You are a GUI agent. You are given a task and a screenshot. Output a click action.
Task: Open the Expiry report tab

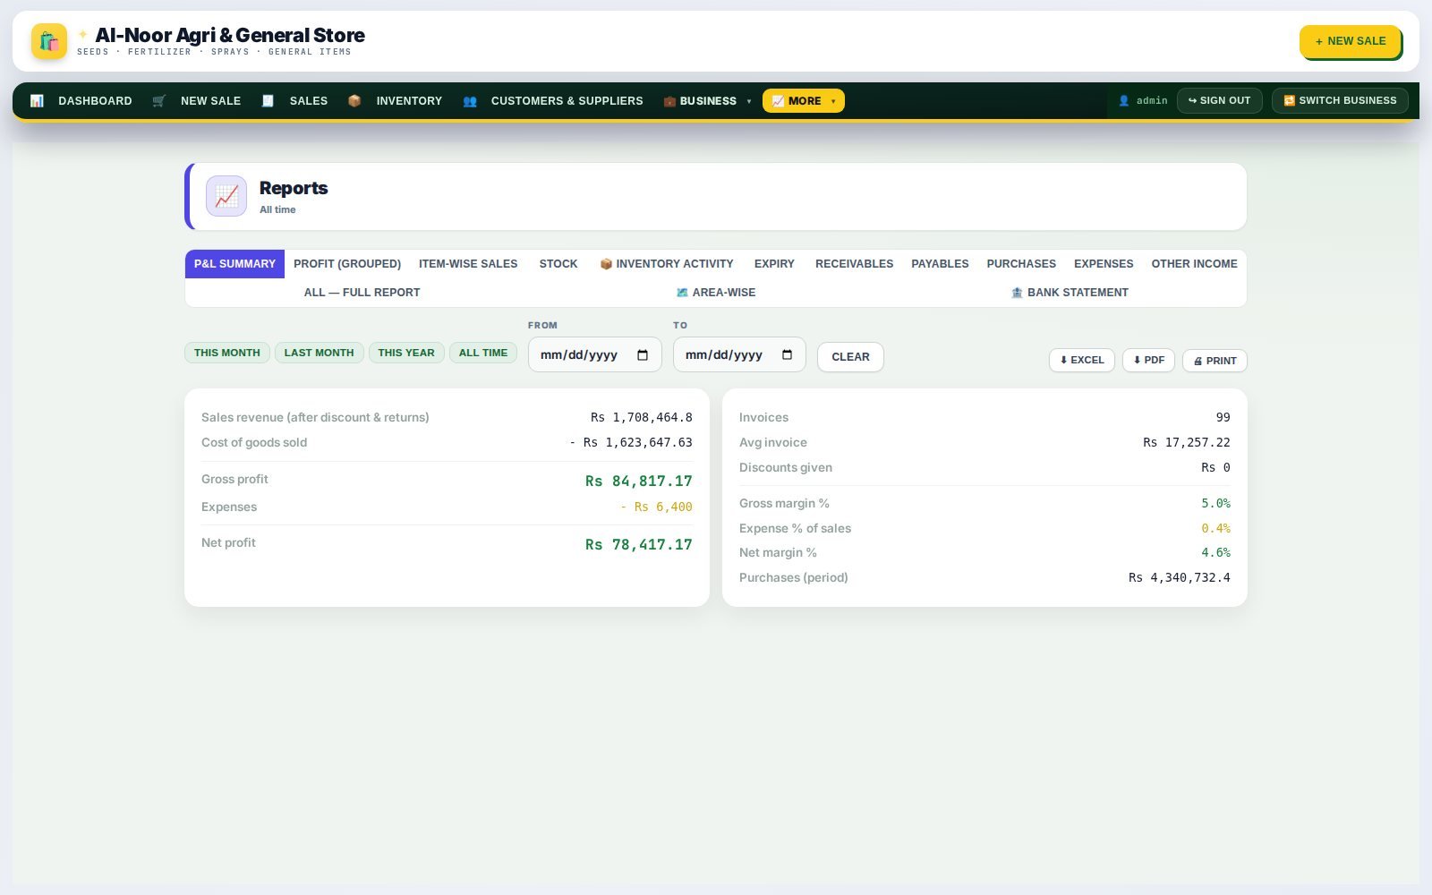pos(774,264)
